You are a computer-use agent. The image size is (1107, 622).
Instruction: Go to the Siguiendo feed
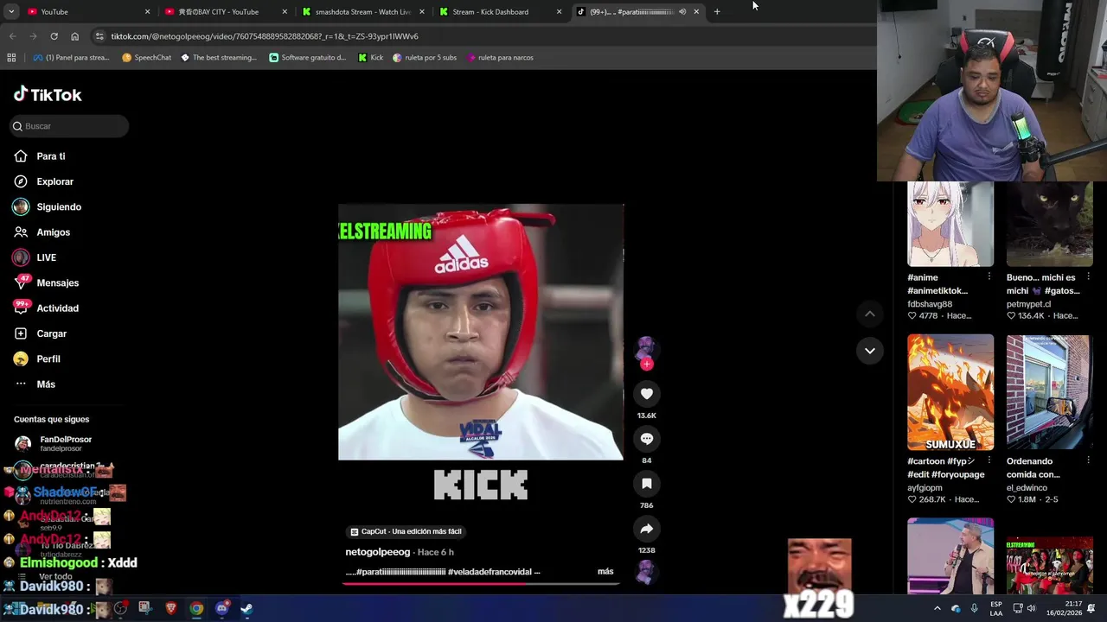click(x=59, y=207)
